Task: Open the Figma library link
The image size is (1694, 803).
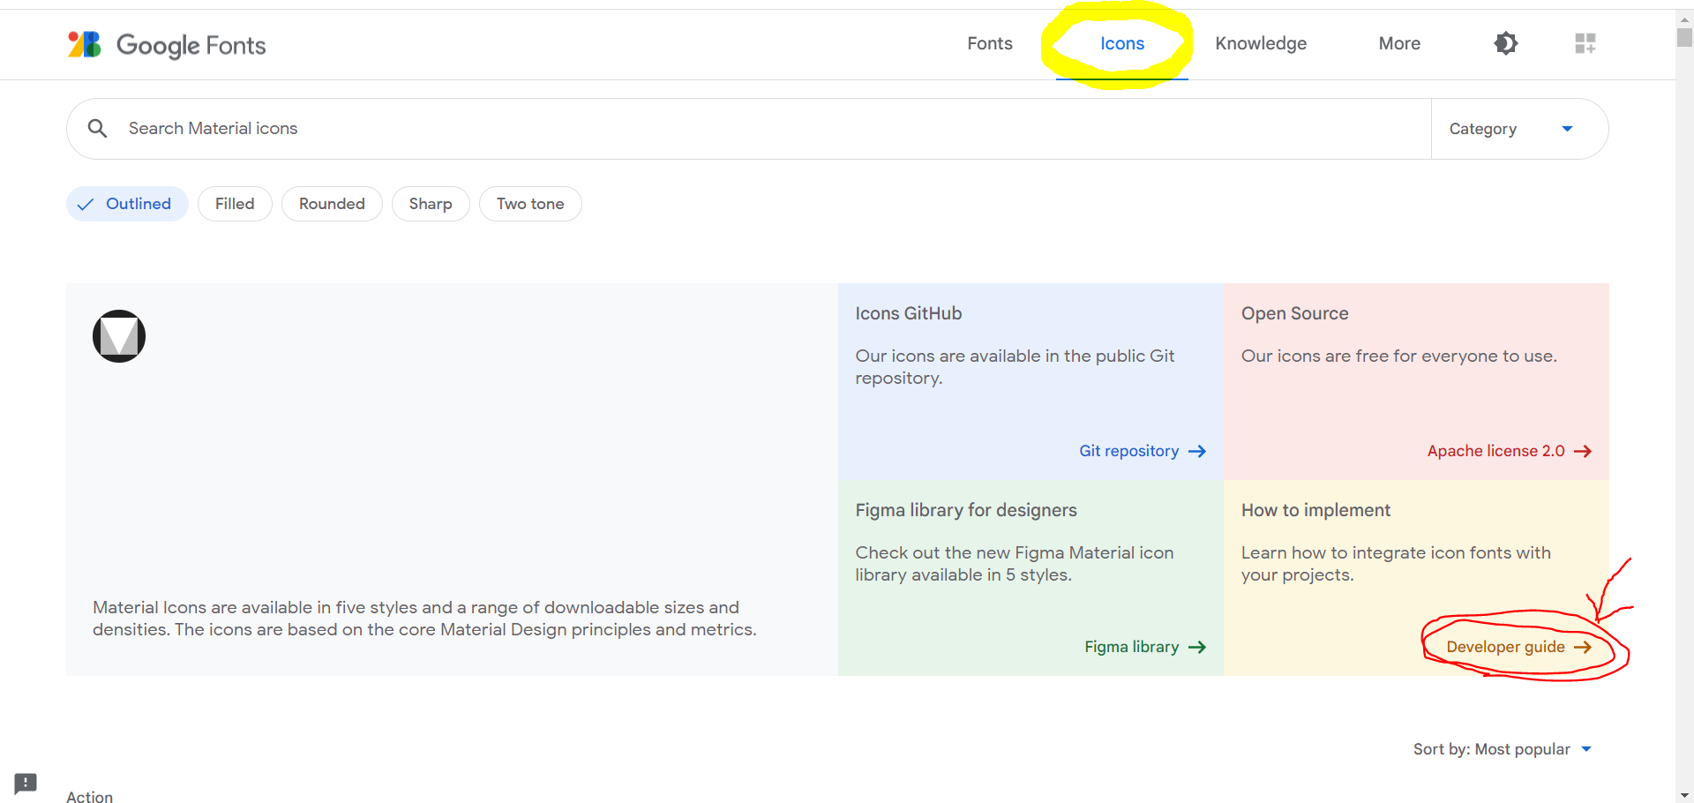Action: [x=1145, y=647]
